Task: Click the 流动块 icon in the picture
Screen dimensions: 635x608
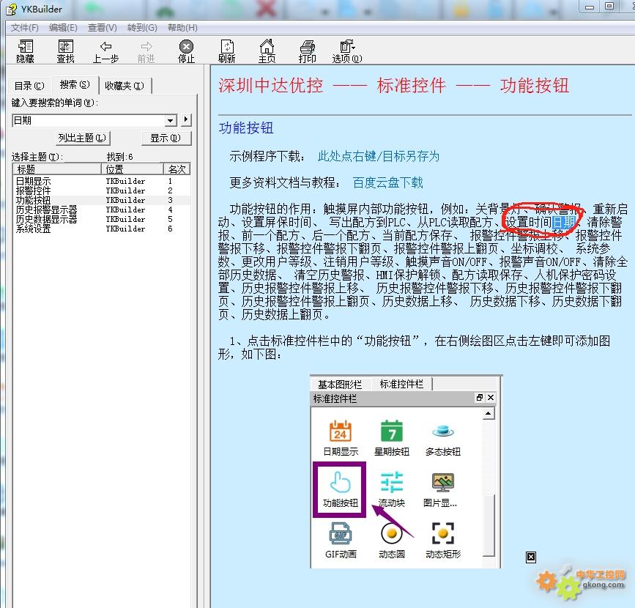Action: click(x=392, y=482)
